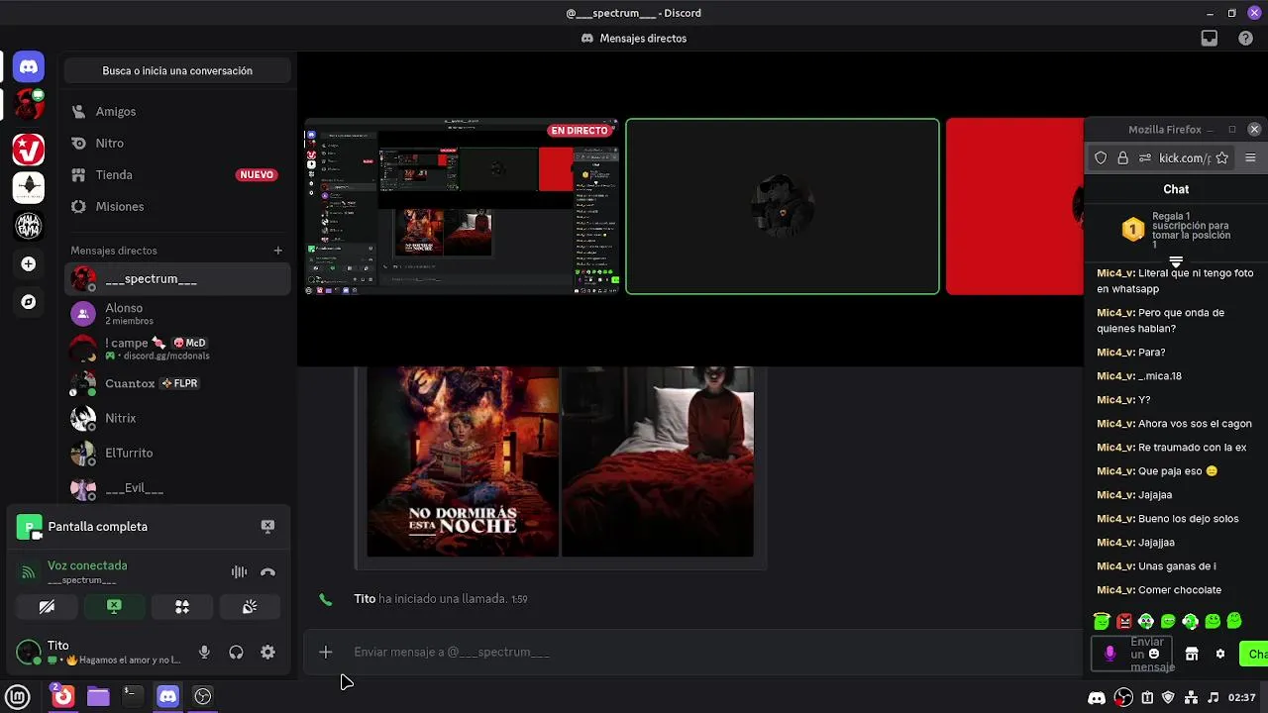Stop streaming Pantalla completa icon
Screen dimensions: 1268x713
pyautogui.click(x=267, y=527)
